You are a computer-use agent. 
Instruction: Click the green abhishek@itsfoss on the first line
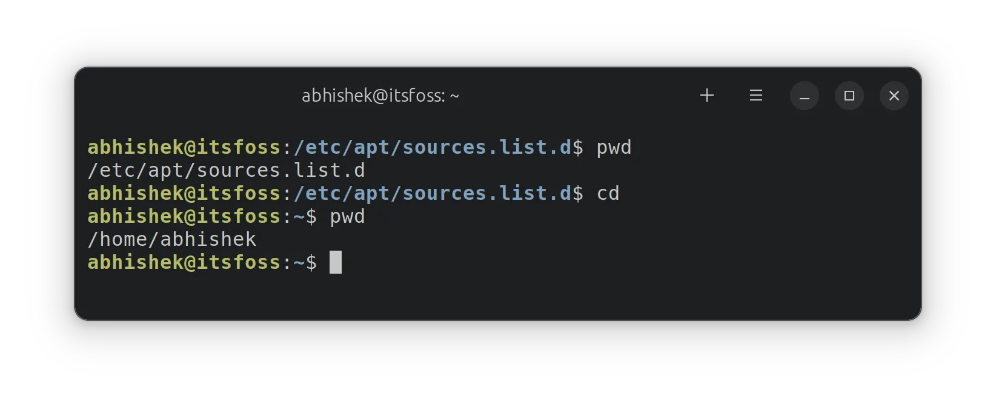click(184, 148)
